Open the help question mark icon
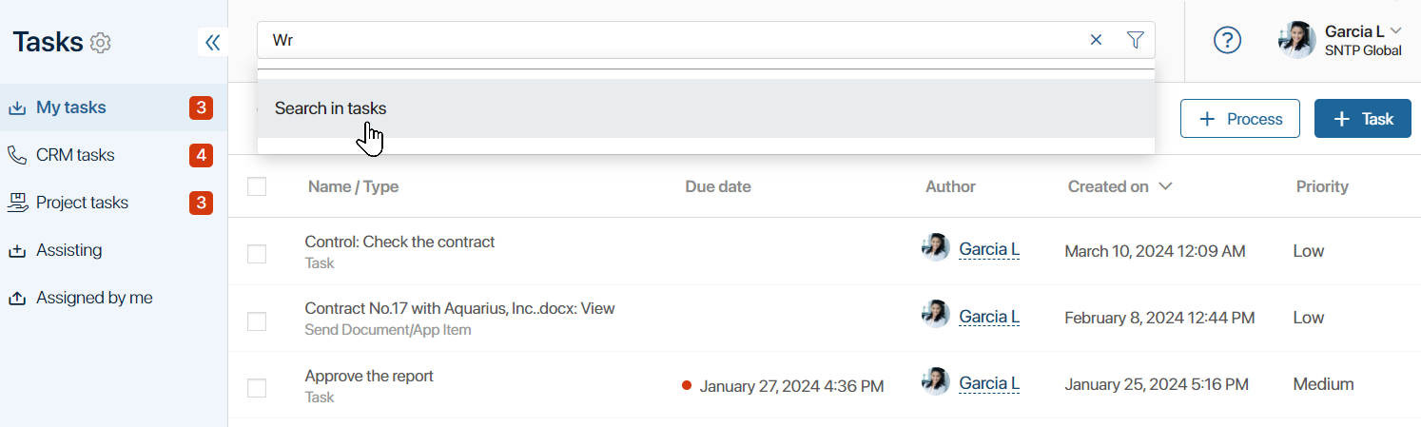This screenshot has width=1421, height=427. pos(1228,40)
